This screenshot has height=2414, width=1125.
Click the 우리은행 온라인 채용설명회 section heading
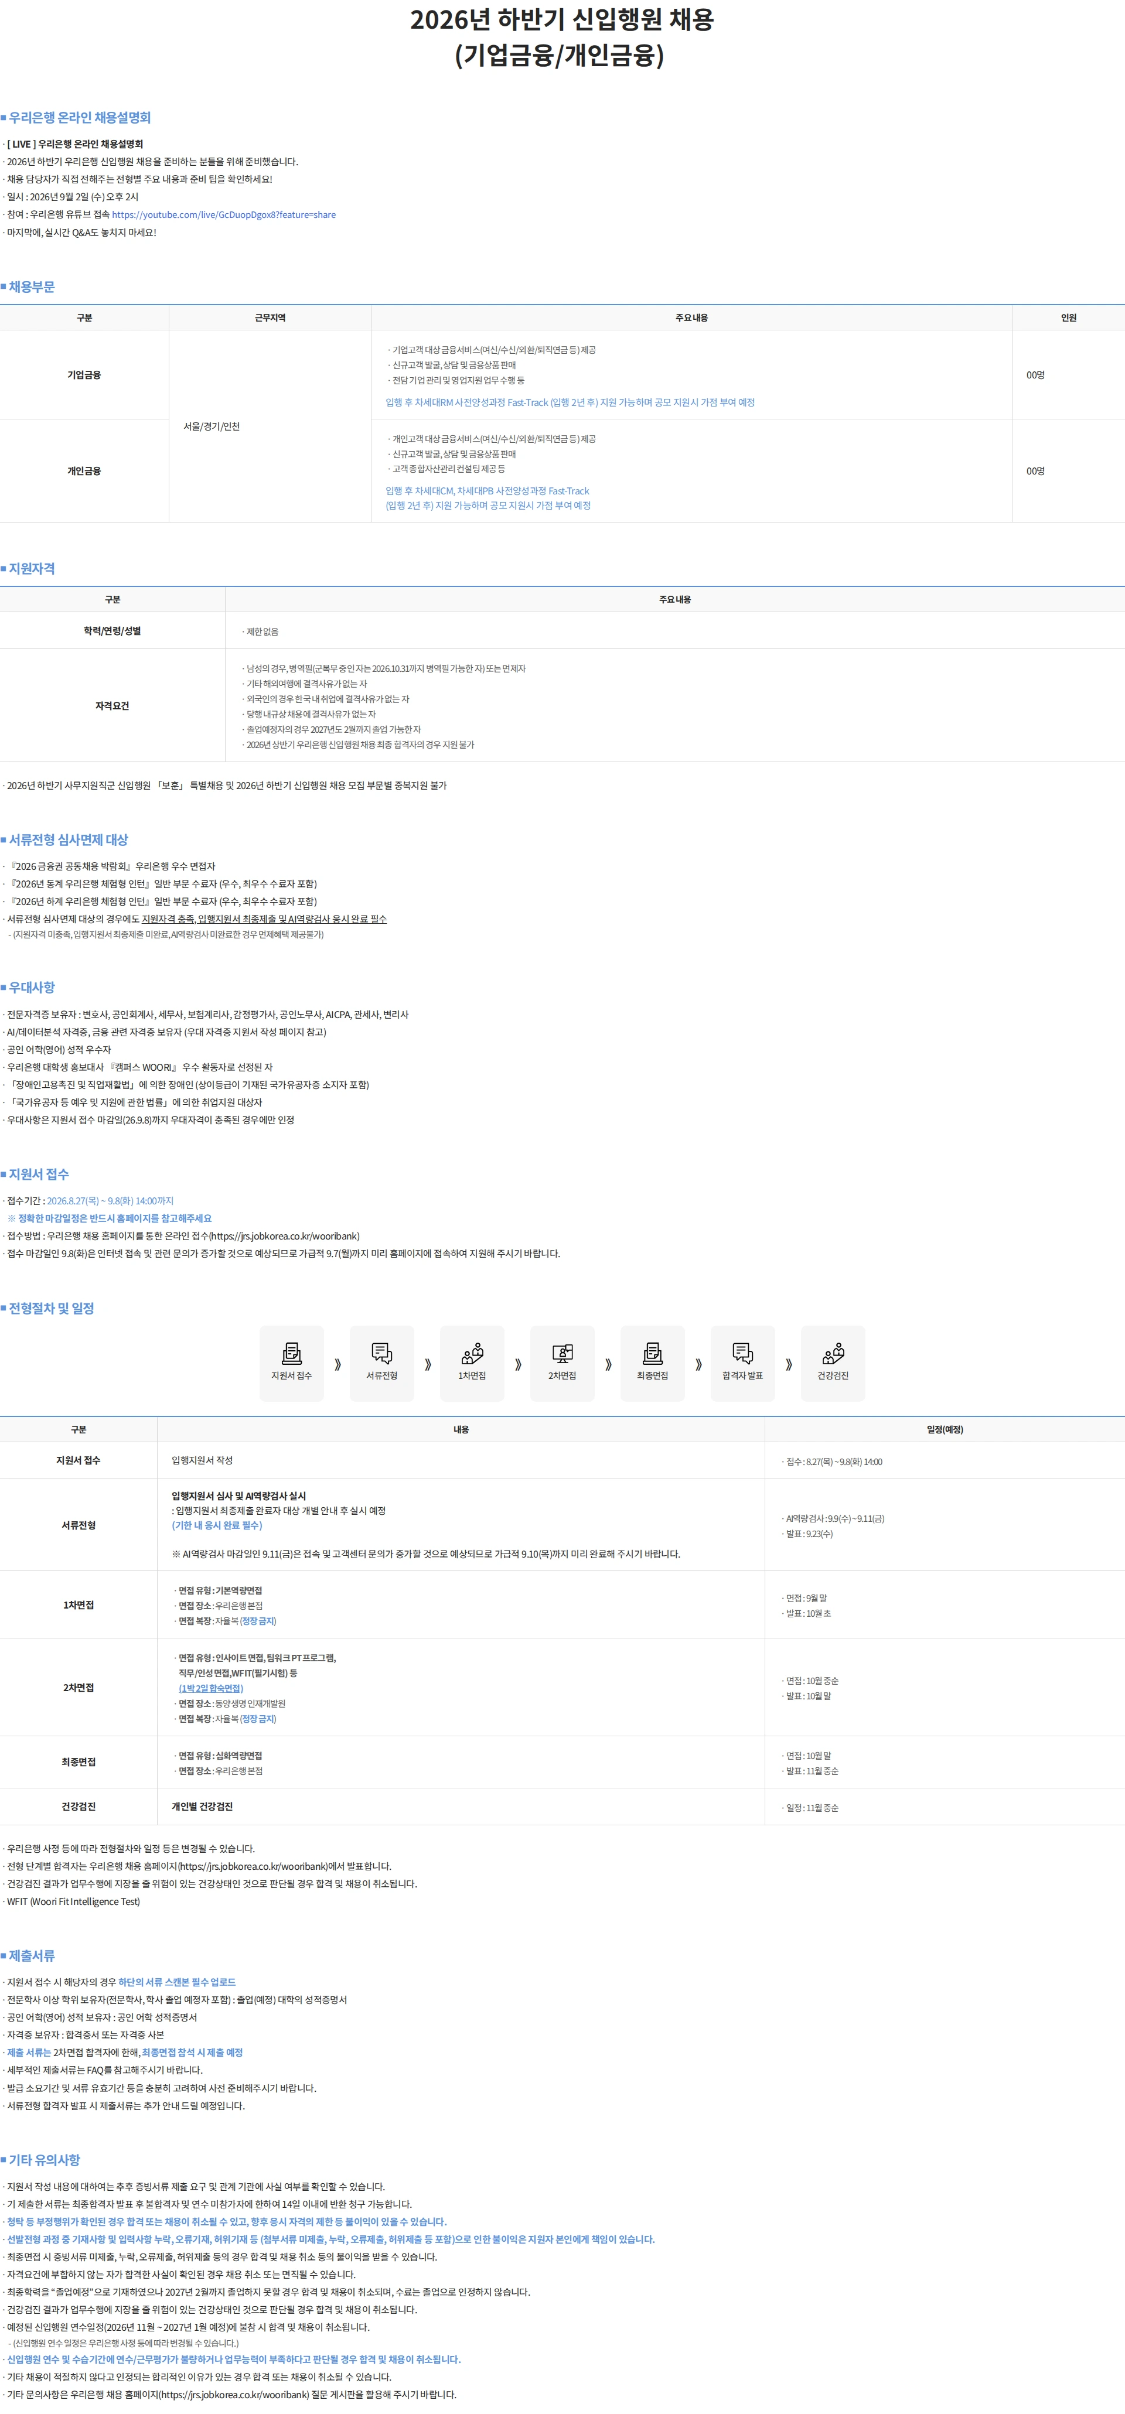tap(80, 117)
